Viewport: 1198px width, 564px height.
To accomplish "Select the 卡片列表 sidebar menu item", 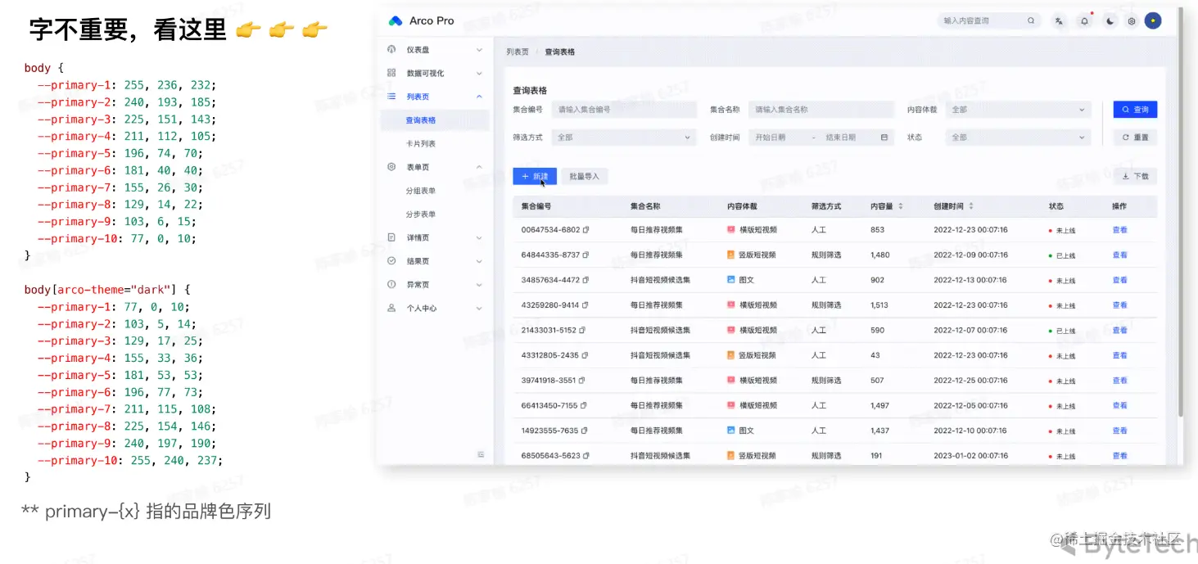I will 435,144.
